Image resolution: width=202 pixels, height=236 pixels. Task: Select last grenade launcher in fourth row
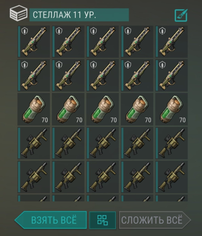(171, 143)
